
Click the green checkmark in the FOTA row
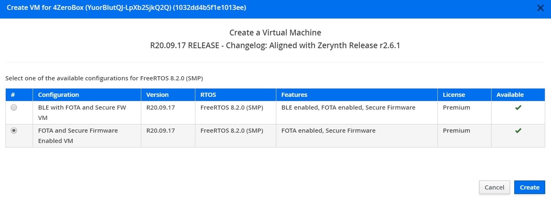click(518, 131)
